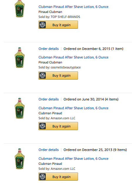Screen dimensions: 132x183
Task: Open order details for June 30, 2014
Action: point(49,99)
